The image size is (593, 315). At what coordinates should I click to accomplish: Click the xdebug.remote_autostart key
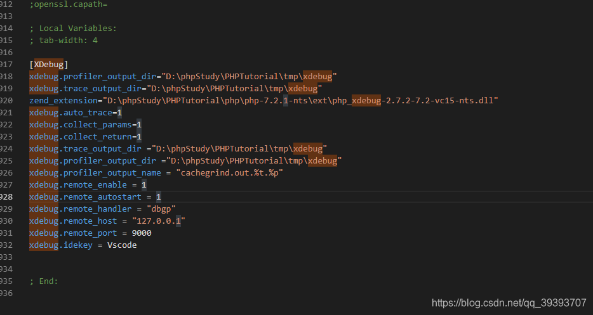[86, 196]
